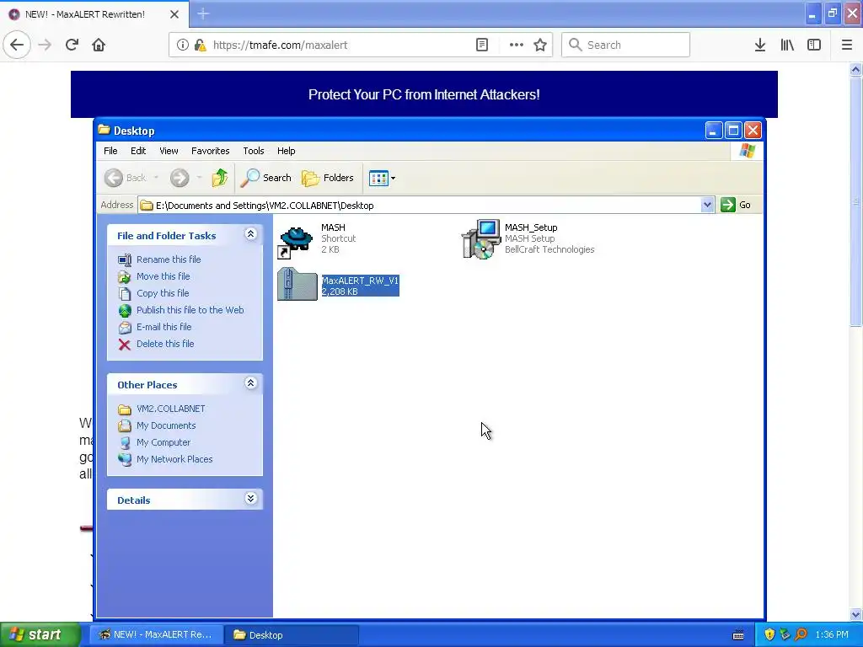The image size is (863, 647).
Task: Click Explorer Forward arrow button
Action: point(180,178)
